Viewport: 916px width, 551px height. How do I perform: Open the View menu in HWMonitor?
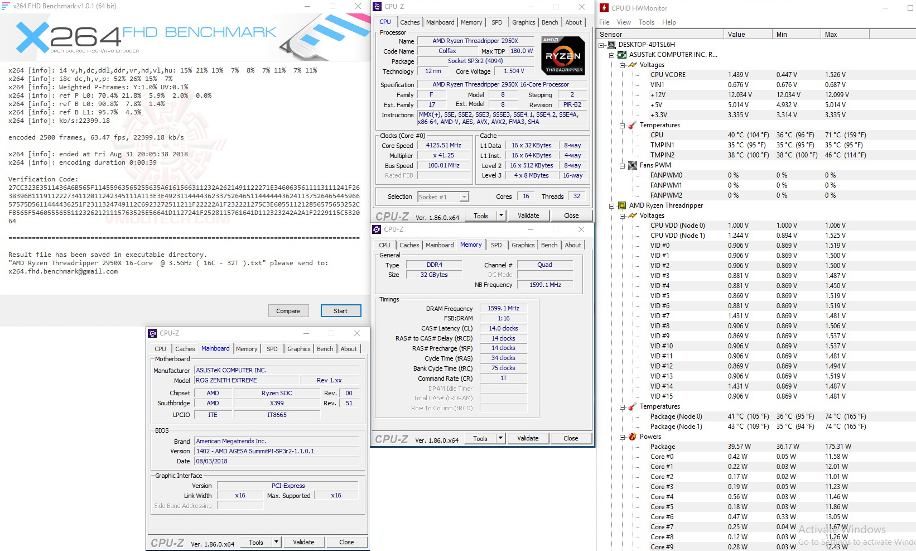pyautogui.click(x=624, y=22)
